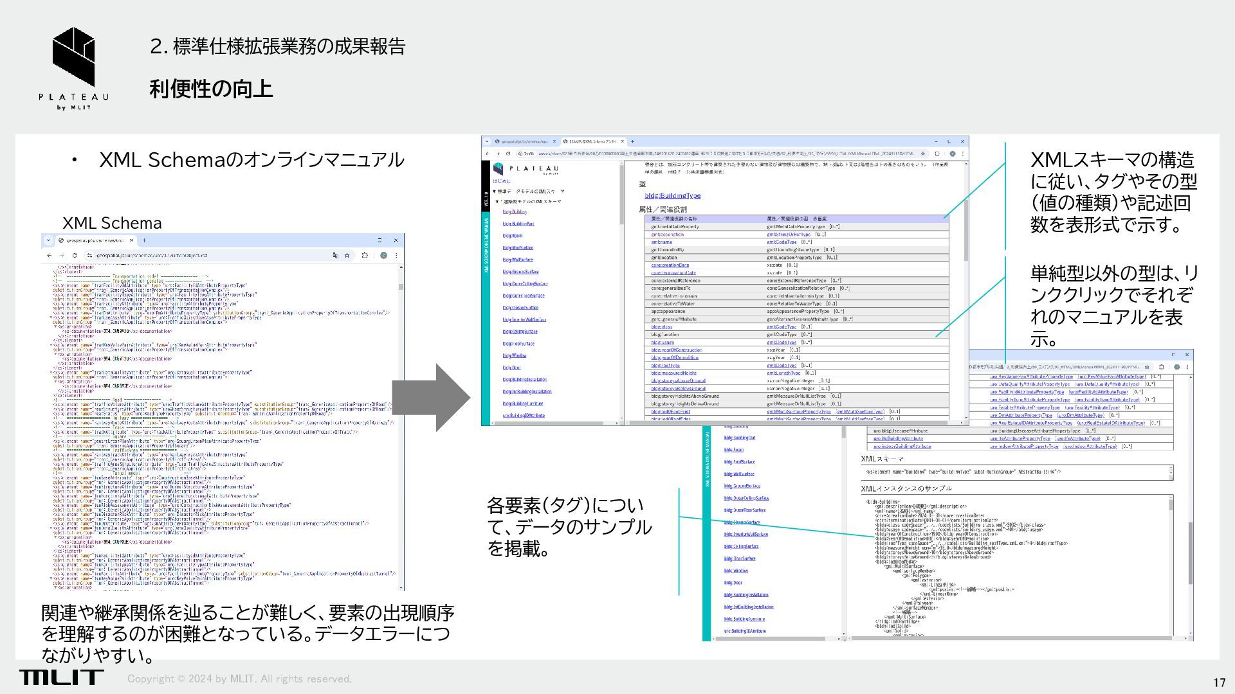The height and width of the screenshot is (694, 1235).
Task: Open bldg:WallSurface in the upper manual sidebar
Action: coord(518,260)
